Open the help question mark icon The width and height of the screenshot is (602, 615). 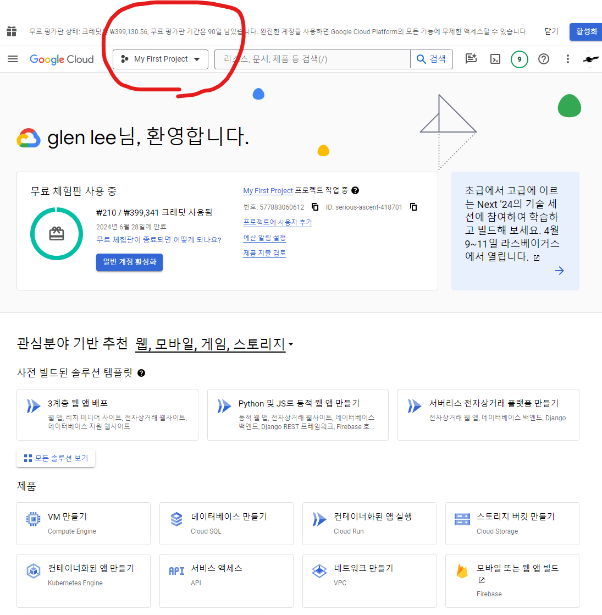[544, 59]
